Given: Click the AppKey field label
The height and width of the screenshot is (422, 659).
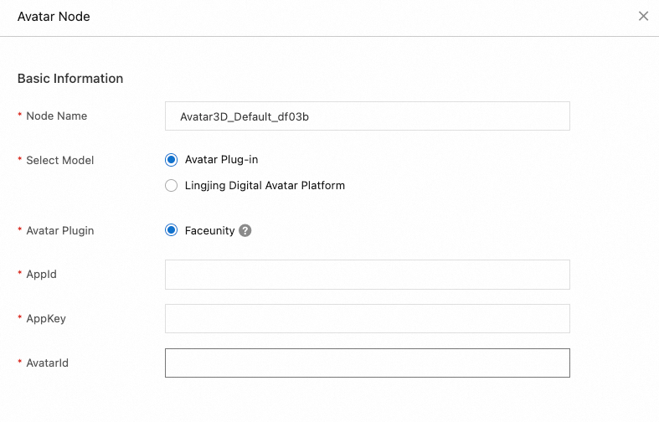Looking at the screenshot, I should (x=44, y=318).
